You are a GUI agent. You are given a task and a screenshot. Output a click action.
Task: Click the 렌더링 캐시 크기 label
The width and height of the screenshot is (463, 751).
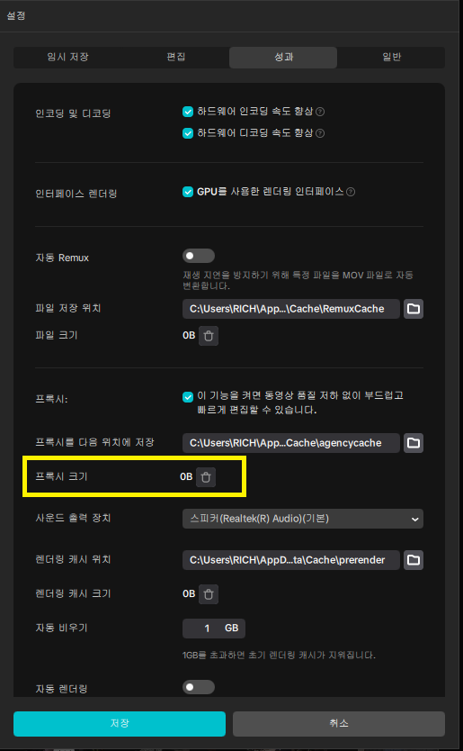point(73,594)
